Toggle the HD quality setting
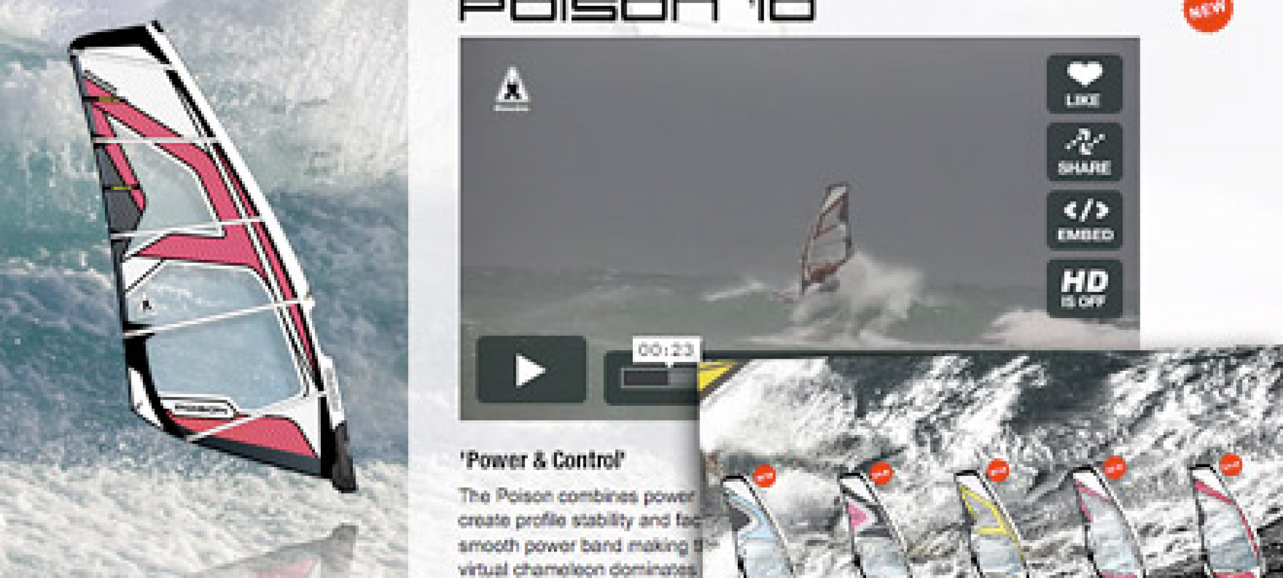The height and width of the screenshot is (578, 1283). coord(1084,288)
